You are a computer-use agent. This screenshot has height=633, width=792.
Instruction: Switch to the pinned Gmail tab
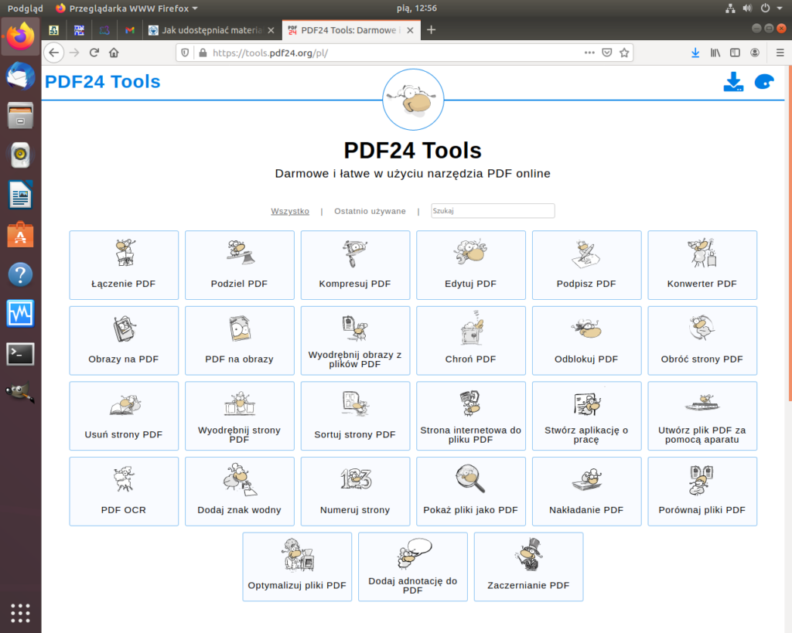[x=130, y=30]
